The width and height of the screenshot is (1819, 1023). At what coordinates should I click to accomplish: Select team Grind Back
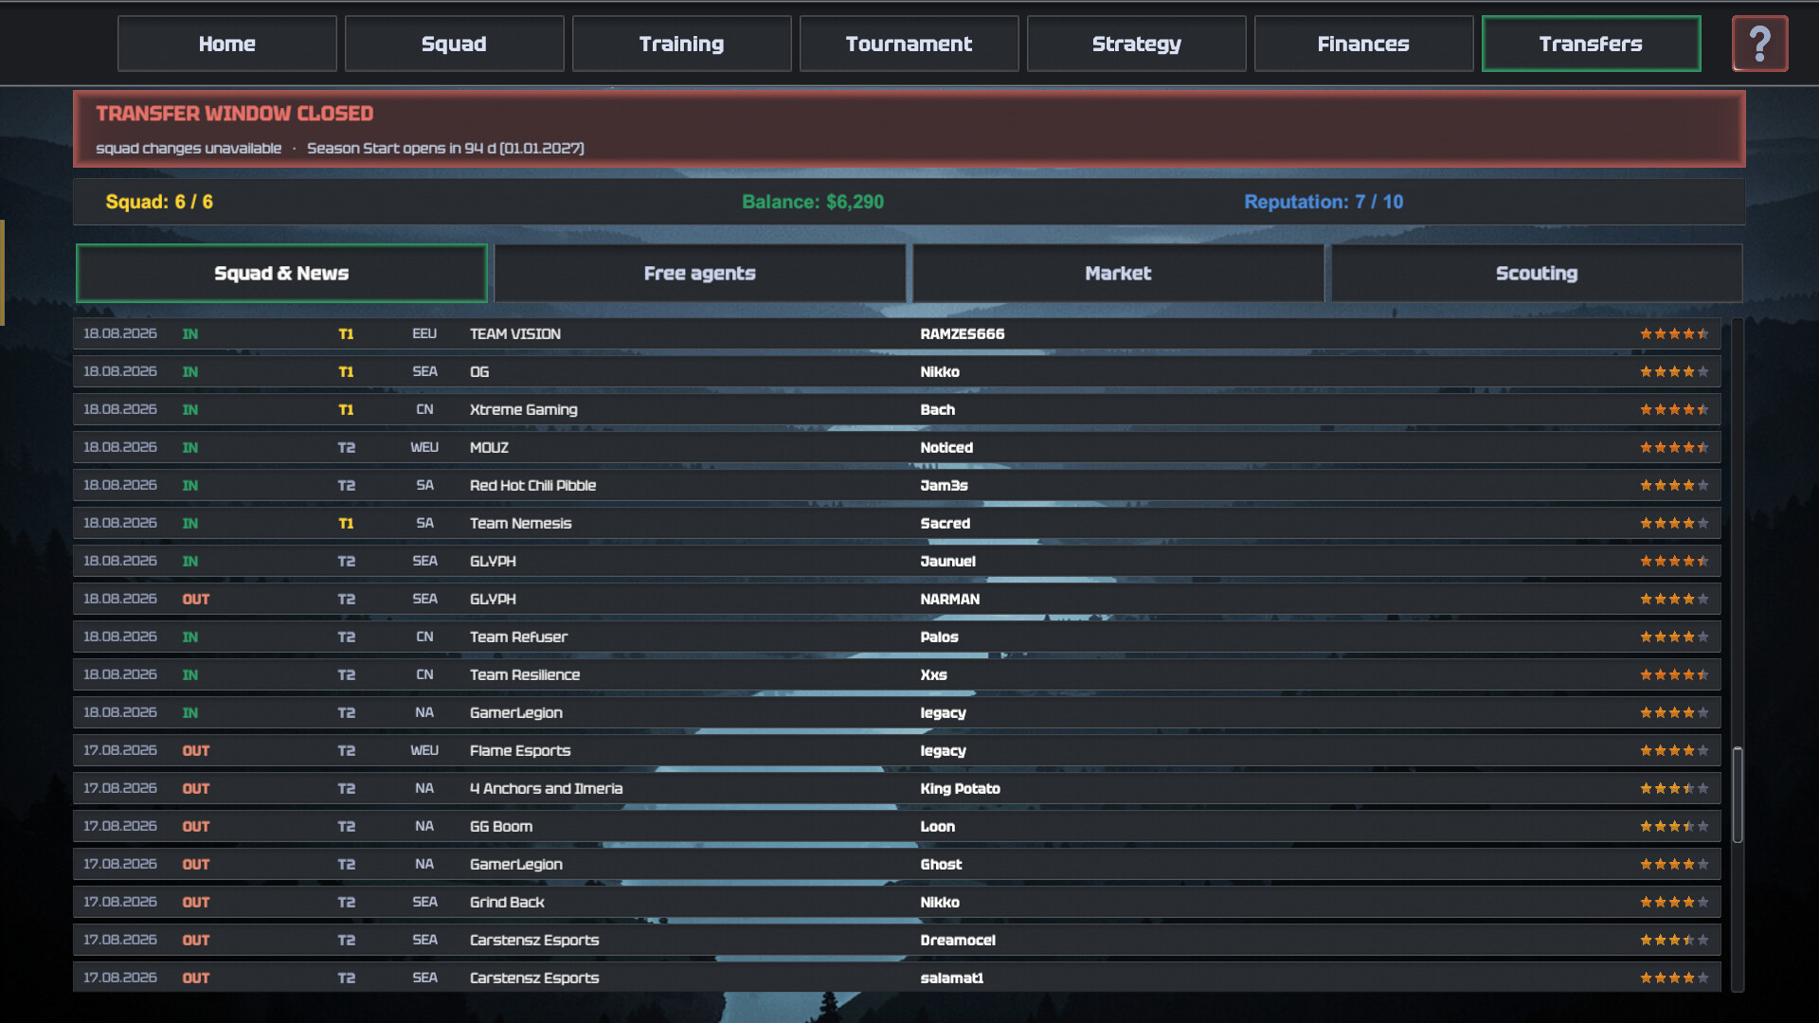click(507, 902)
